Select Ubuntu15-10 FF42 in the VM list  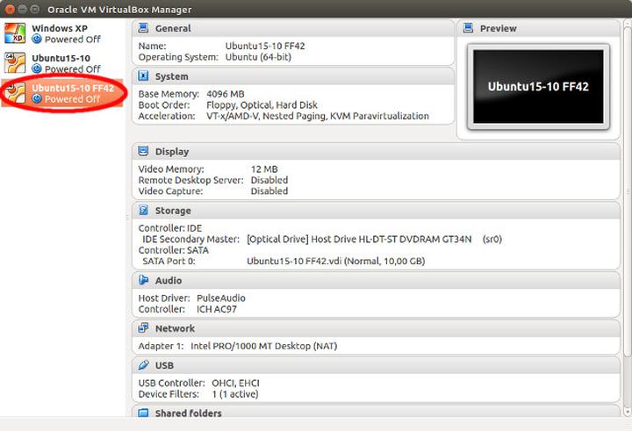[x=63, y=93]
